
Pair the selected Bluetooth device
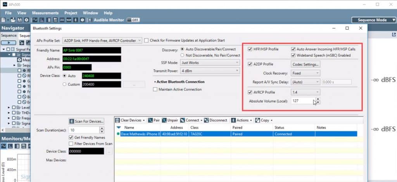(154, 120)
